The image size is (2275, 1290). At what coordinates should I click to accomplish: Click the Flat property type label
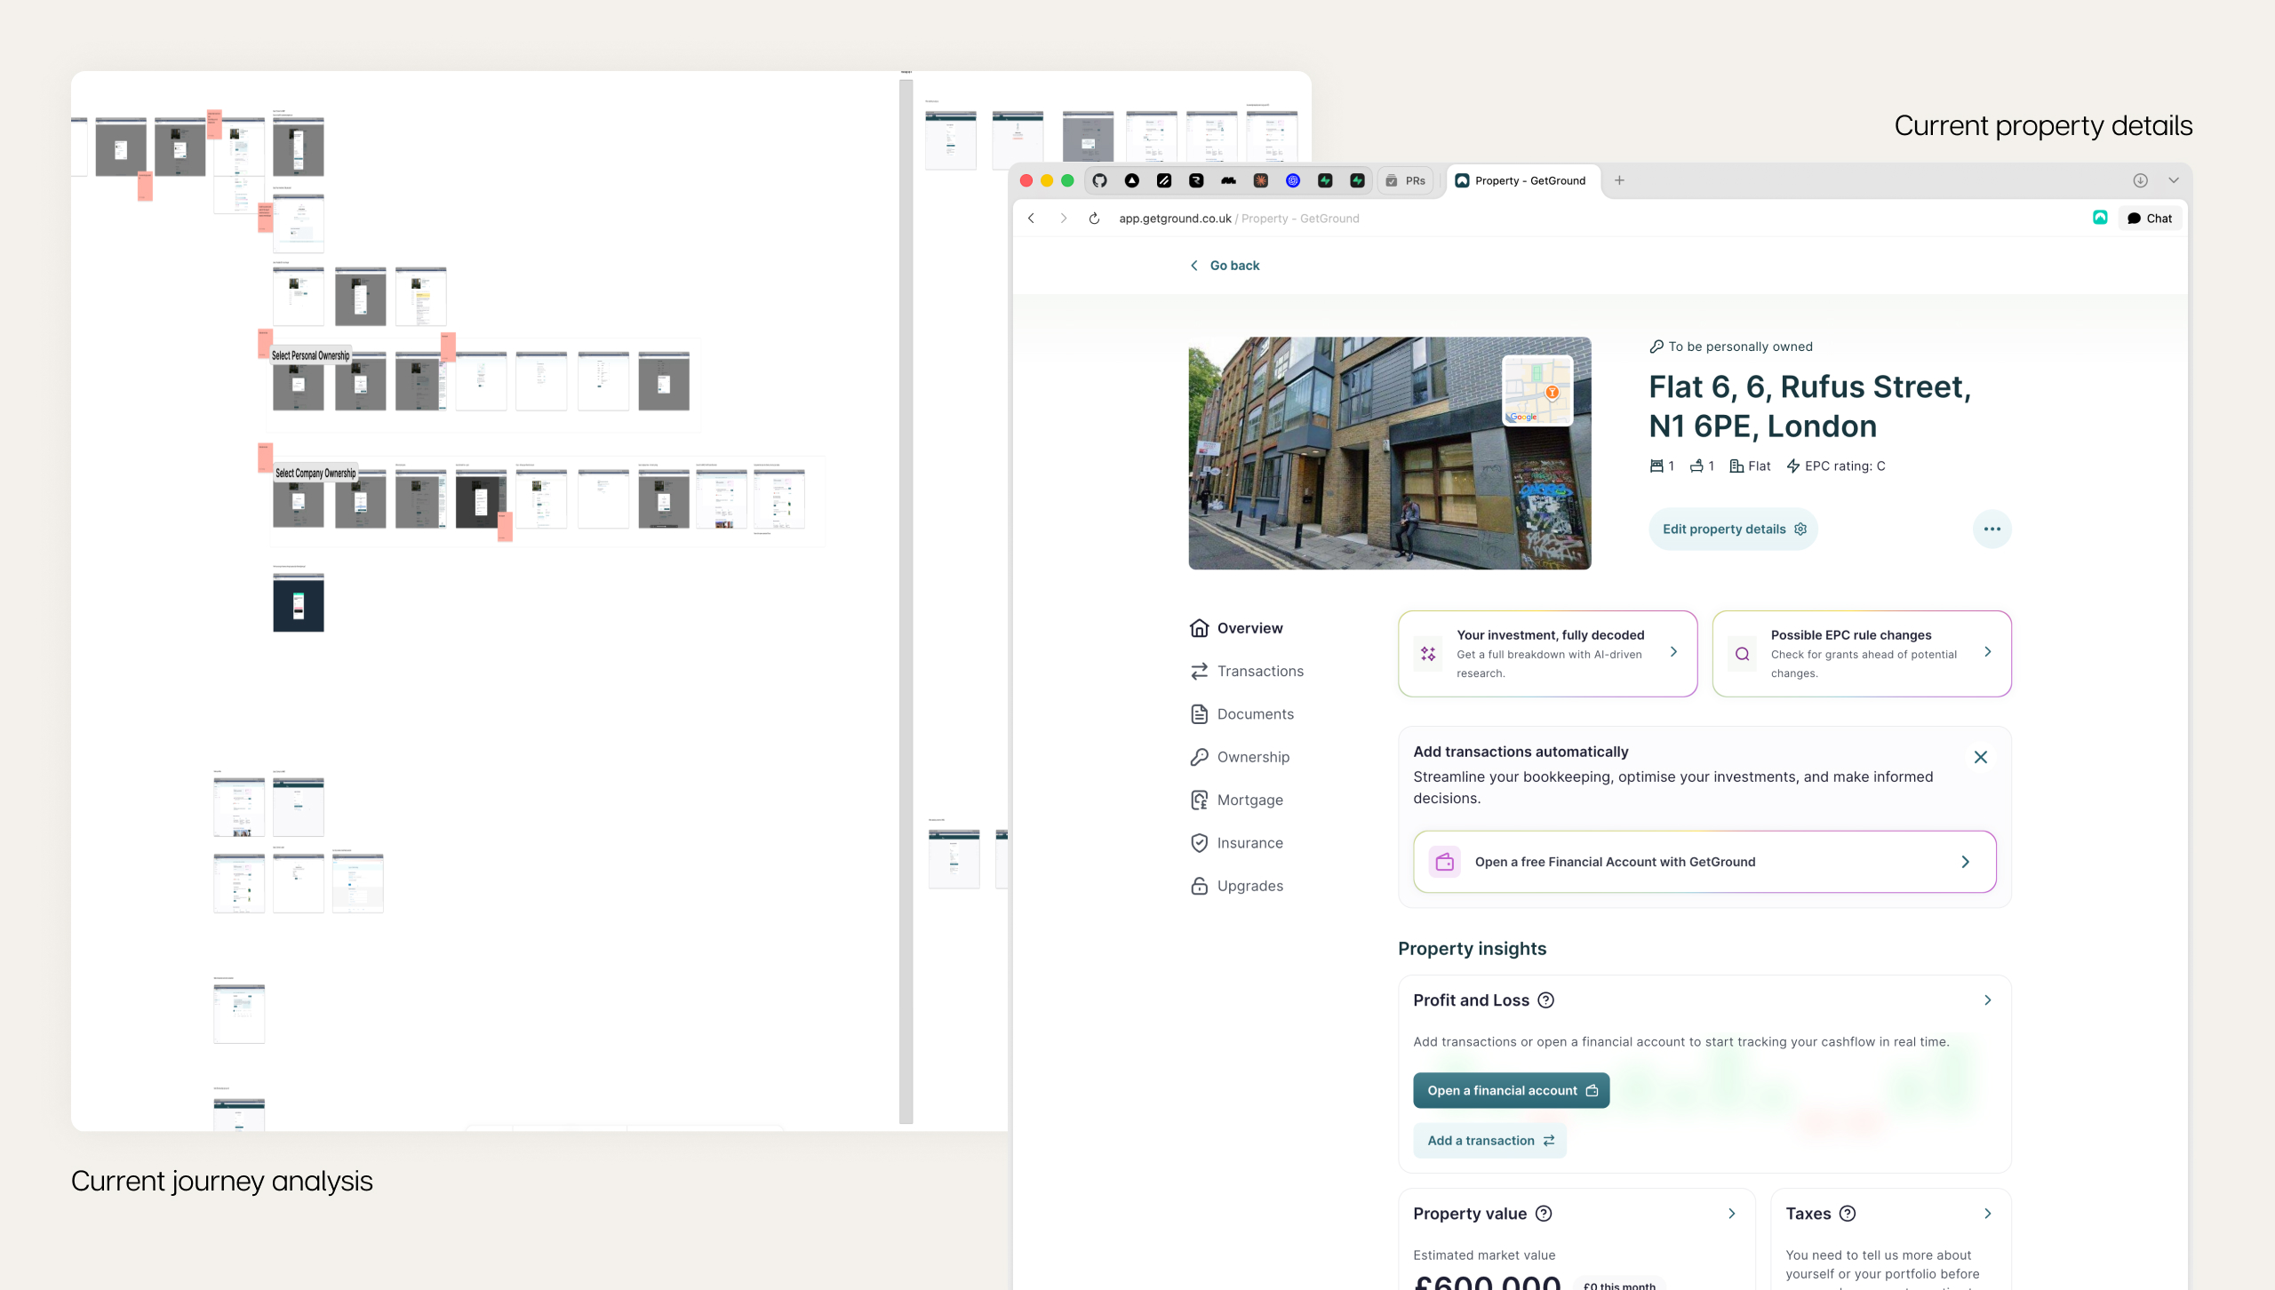click(1750, 466)
